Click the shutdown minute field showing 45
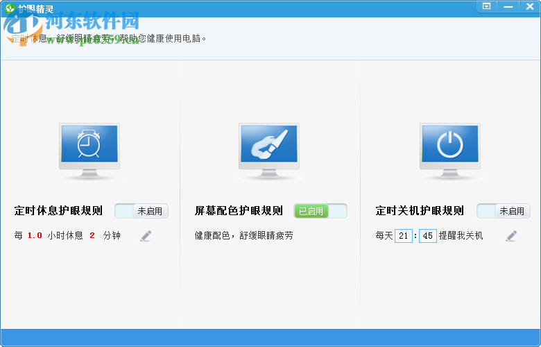This screenshot has width=541, height=347. 428,236
